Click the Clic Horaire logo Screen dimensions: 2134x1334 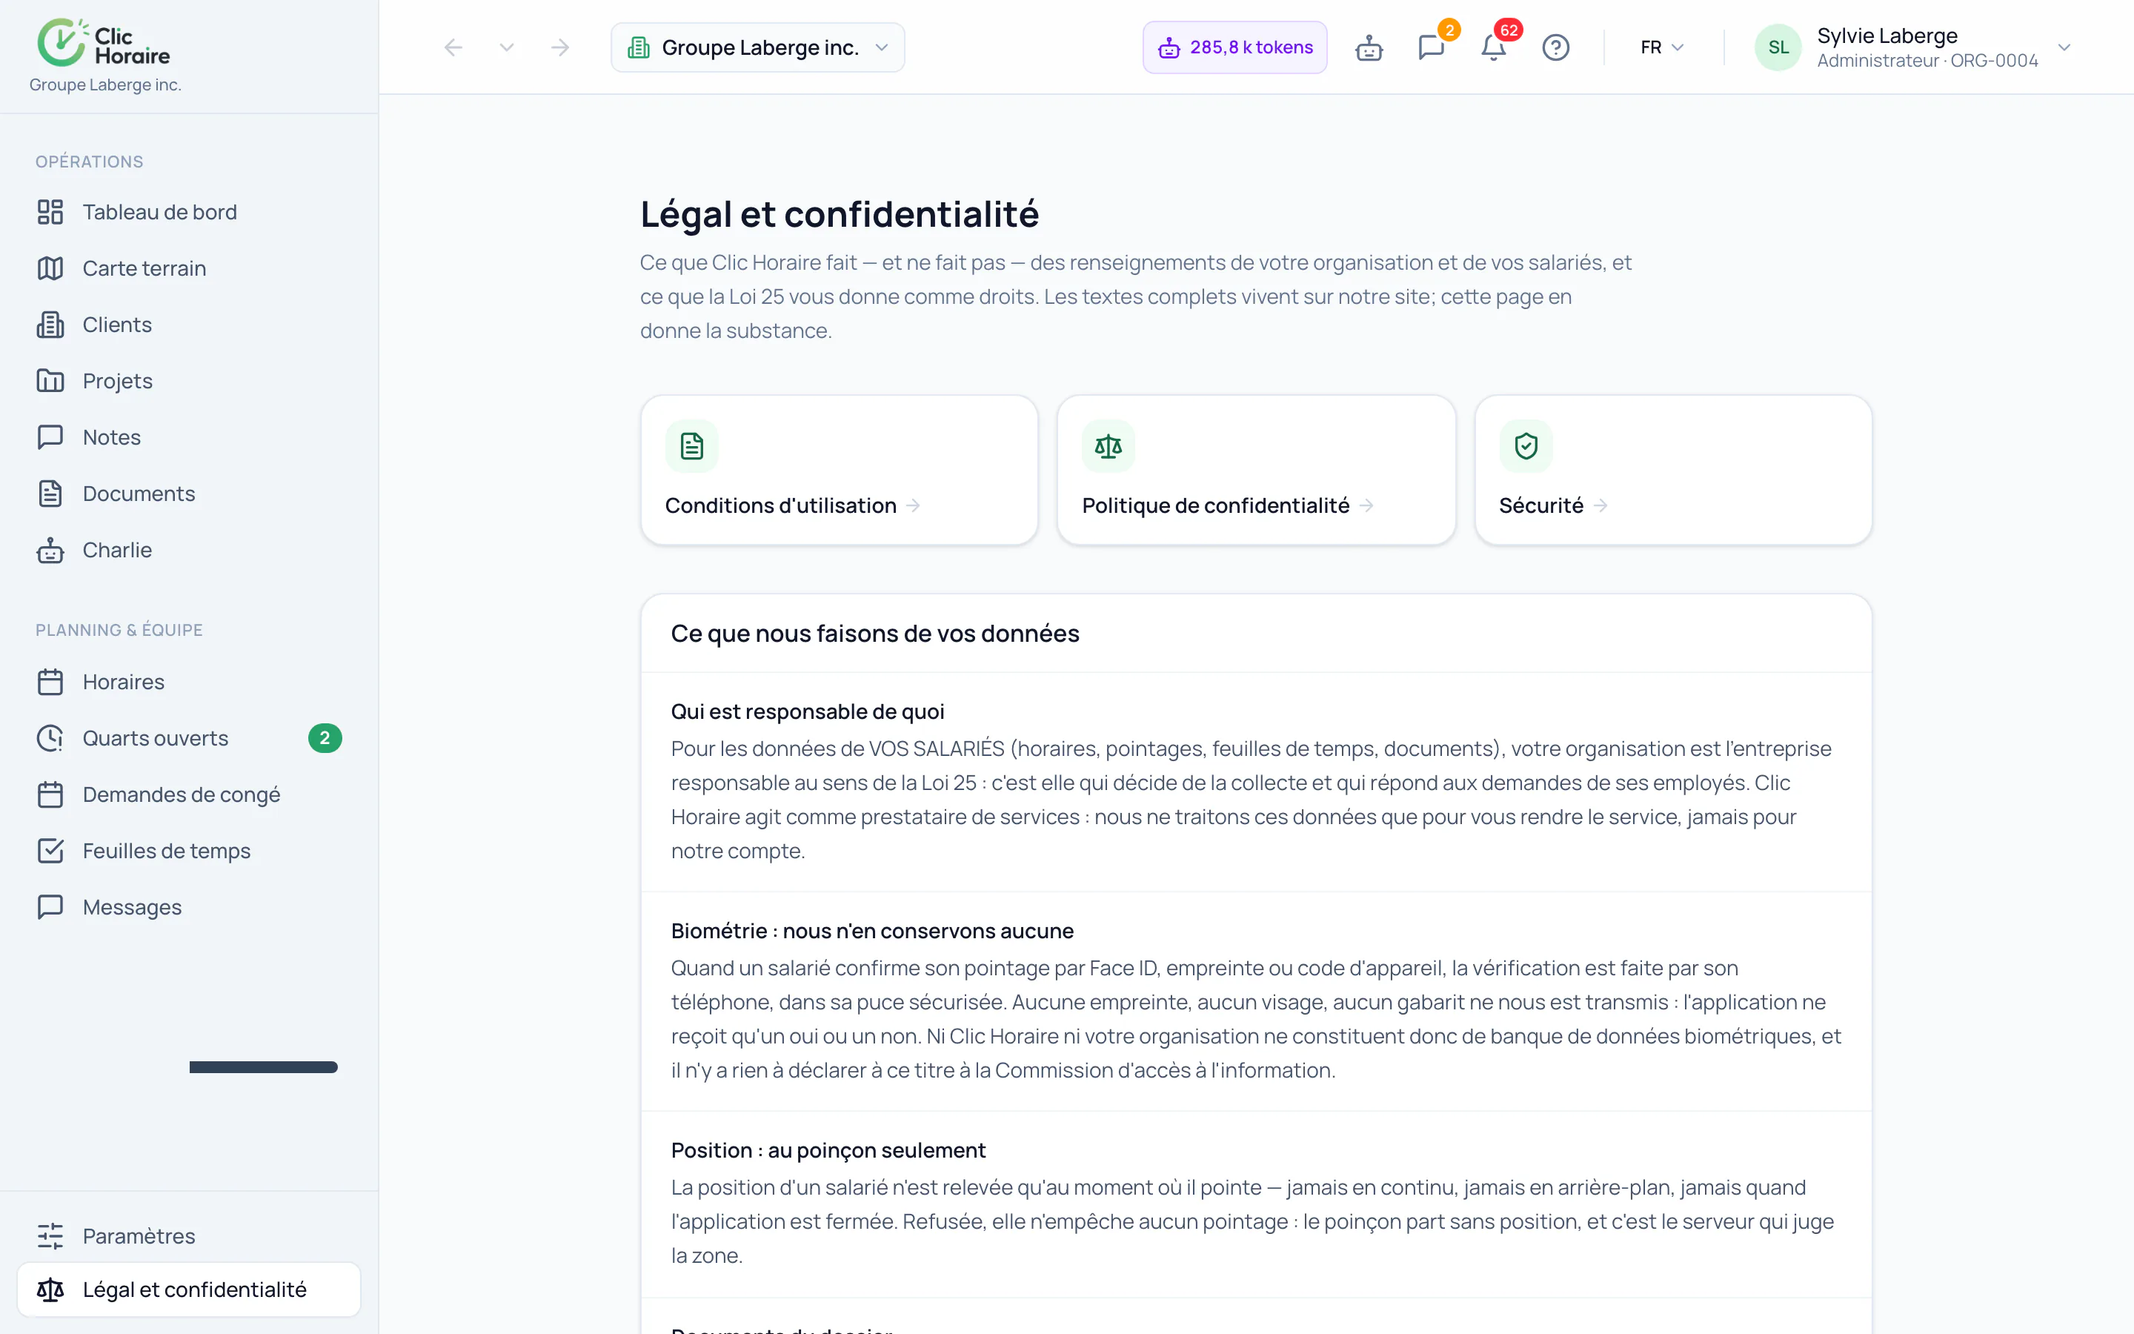pos(104,43)
